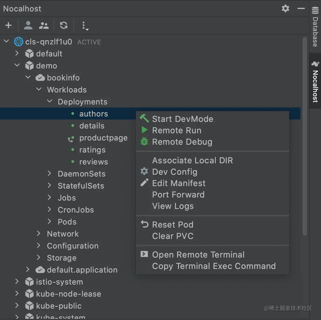Click the bookinfo cloud application icon
This screenshot has height=320, width=321.
click(40, 78)
